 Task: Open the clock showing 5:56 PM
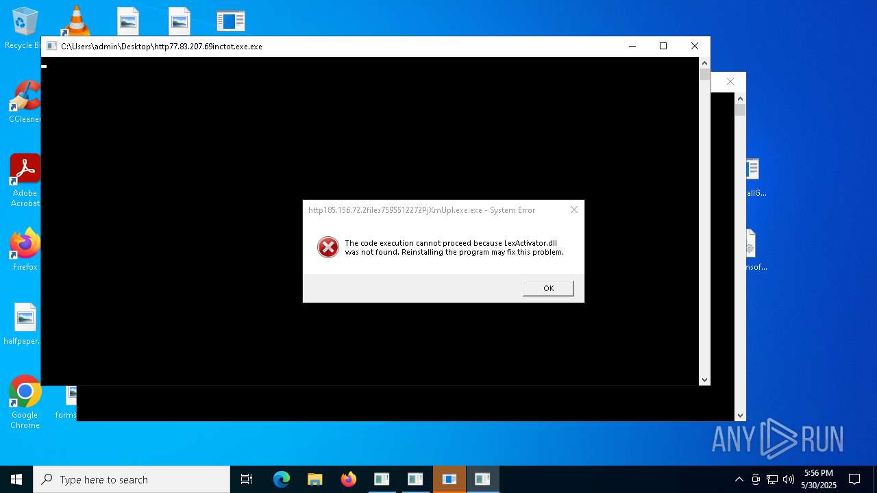point(819,479)
